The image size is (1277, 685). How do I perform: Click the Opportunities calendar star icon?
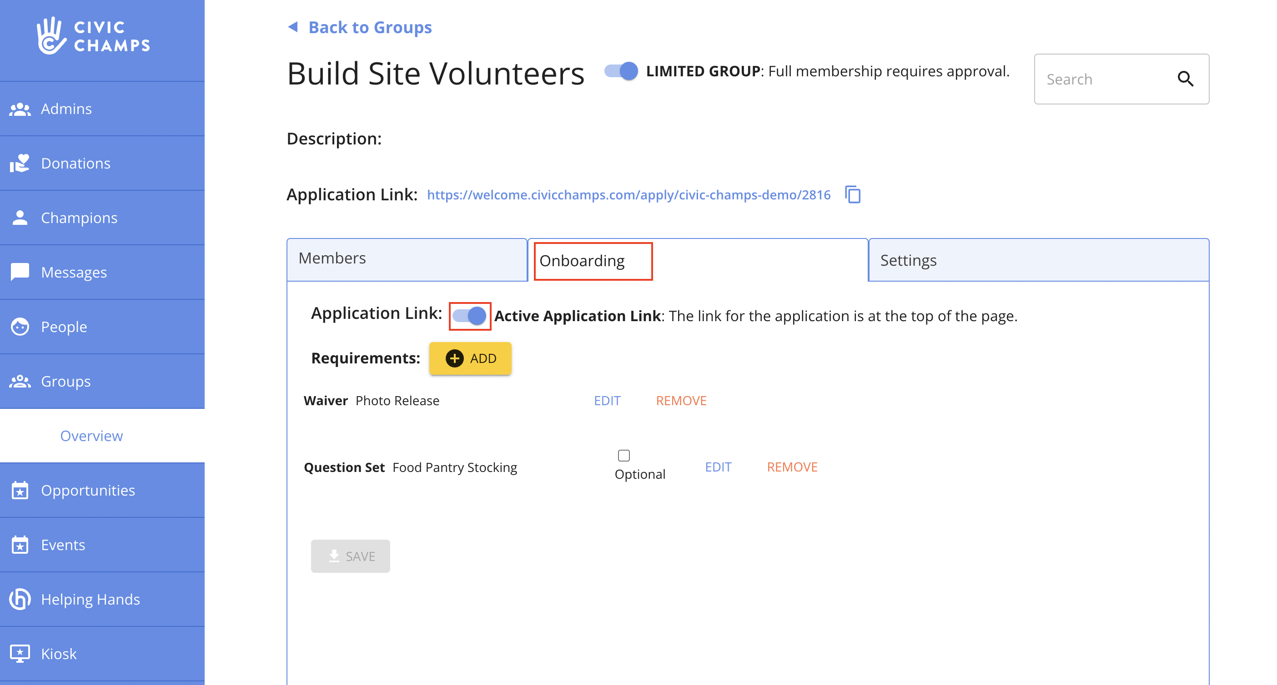20,490
